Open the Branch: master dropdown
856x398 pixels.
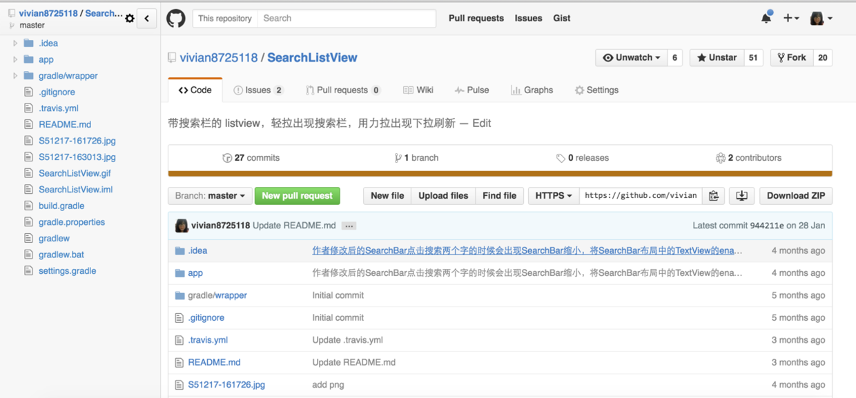point(209,196)
